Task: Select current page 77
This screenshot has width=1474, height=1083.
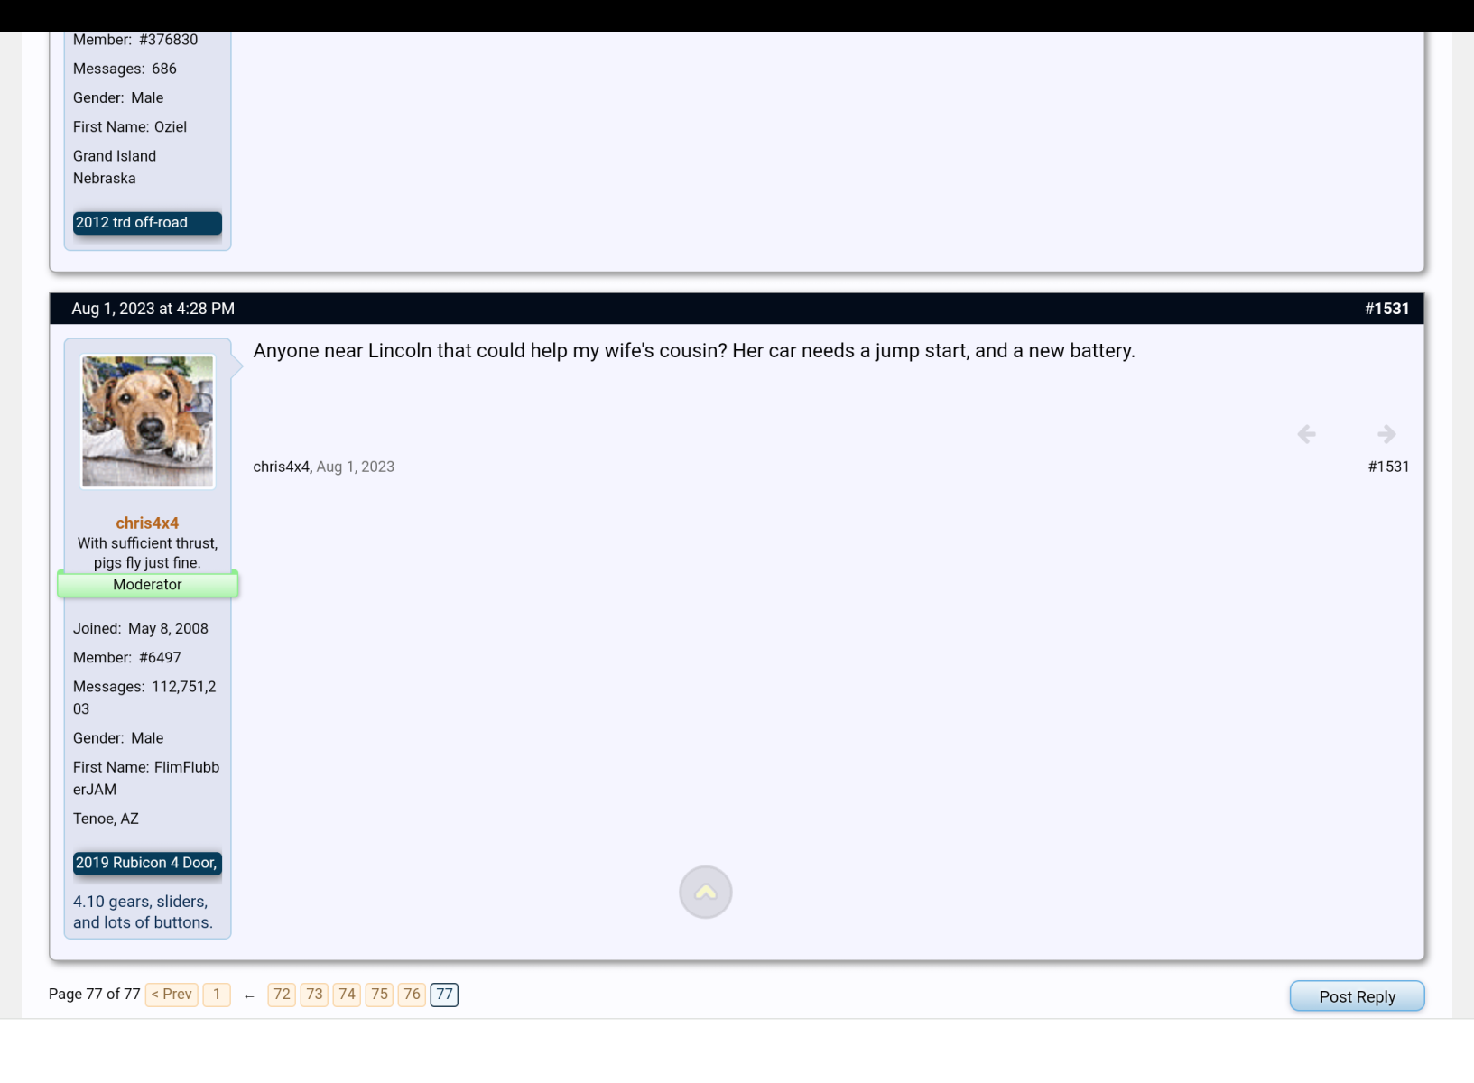Action: pos(444,995)
